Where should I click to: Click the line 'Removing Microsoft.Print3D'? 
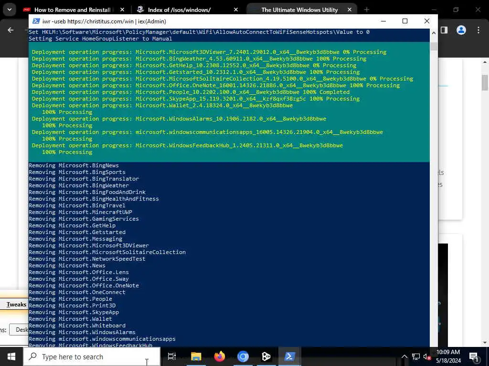tap(72, 305)
